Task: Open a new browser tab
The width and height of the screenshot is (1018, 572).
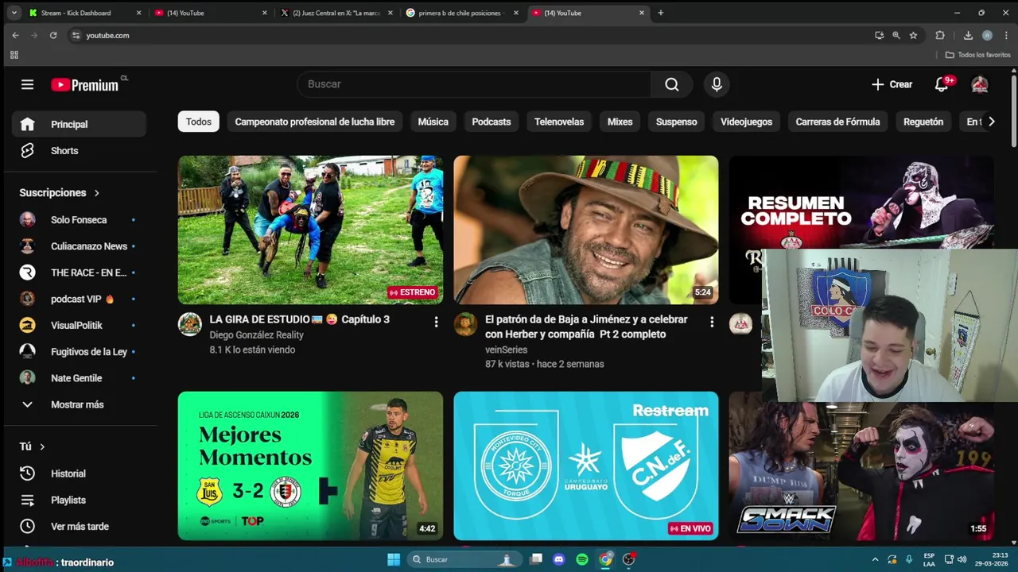Action: tap(661, 13)
